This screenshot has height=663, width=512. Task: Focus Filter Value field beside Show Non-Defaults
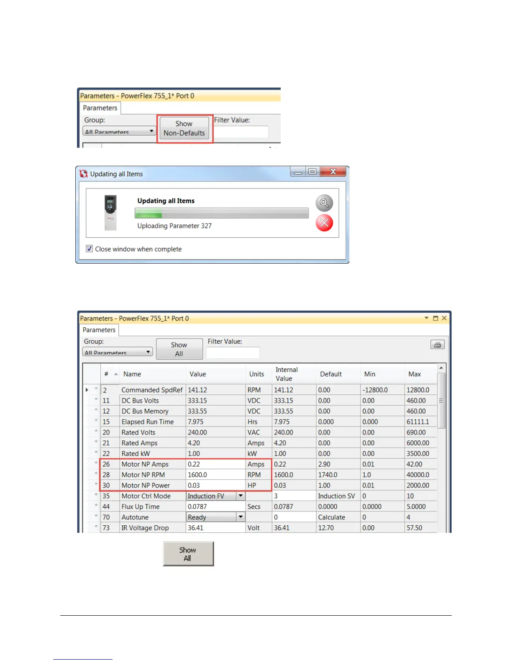coord(241,132)
